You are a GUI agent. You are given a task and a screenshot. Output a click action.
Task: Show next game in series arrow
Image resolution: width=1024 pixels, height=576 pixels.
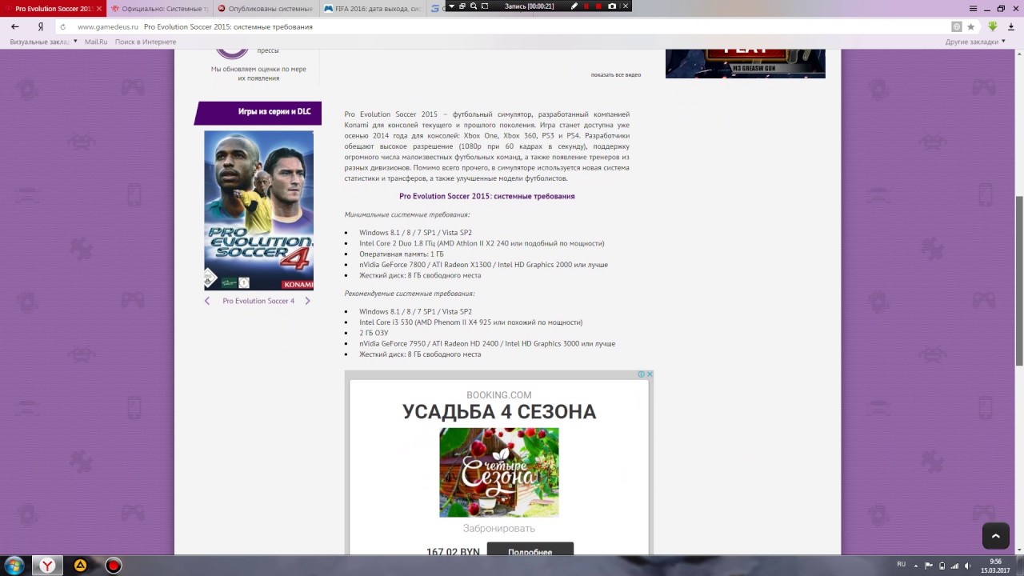pos(307,301)
